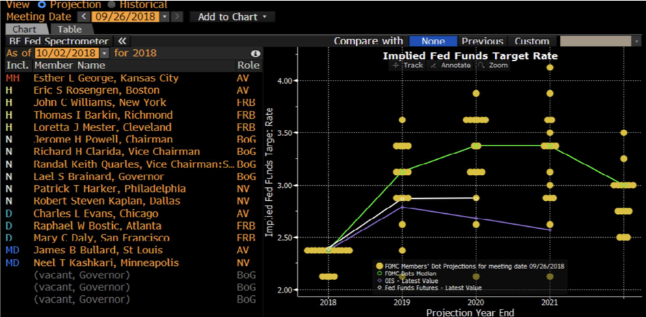Image resolution: width=646 pixels, height=317 pixels.
Task: Select the Historical view radio button
Action: (x=111, y=4)
